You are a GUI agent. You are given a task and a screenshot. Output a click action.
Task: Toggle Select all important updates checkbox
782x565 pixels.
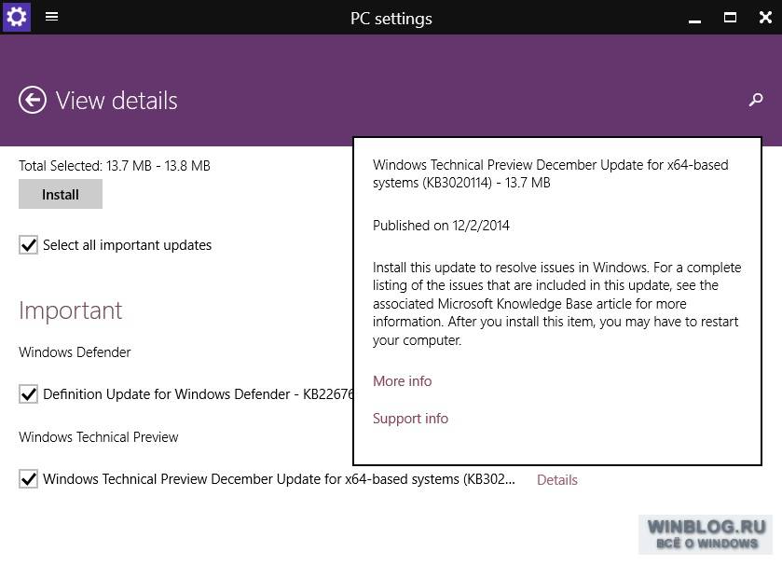pos(28,245)
